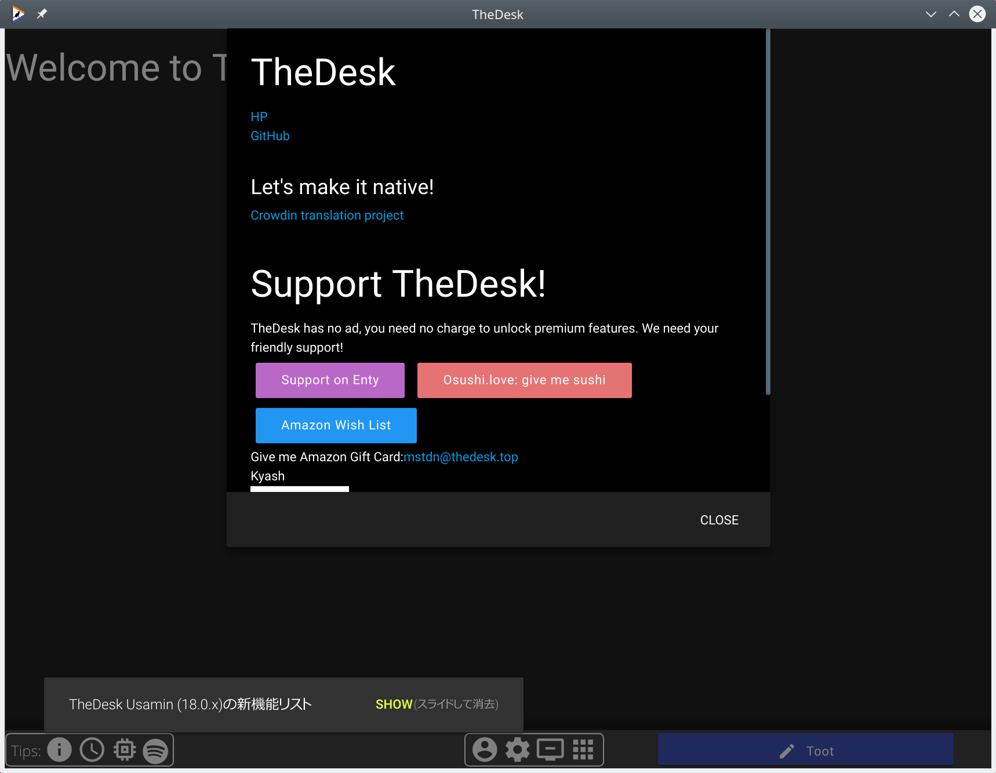Minimize window using down chevron

pyautogui.click(x=931, y=14)
